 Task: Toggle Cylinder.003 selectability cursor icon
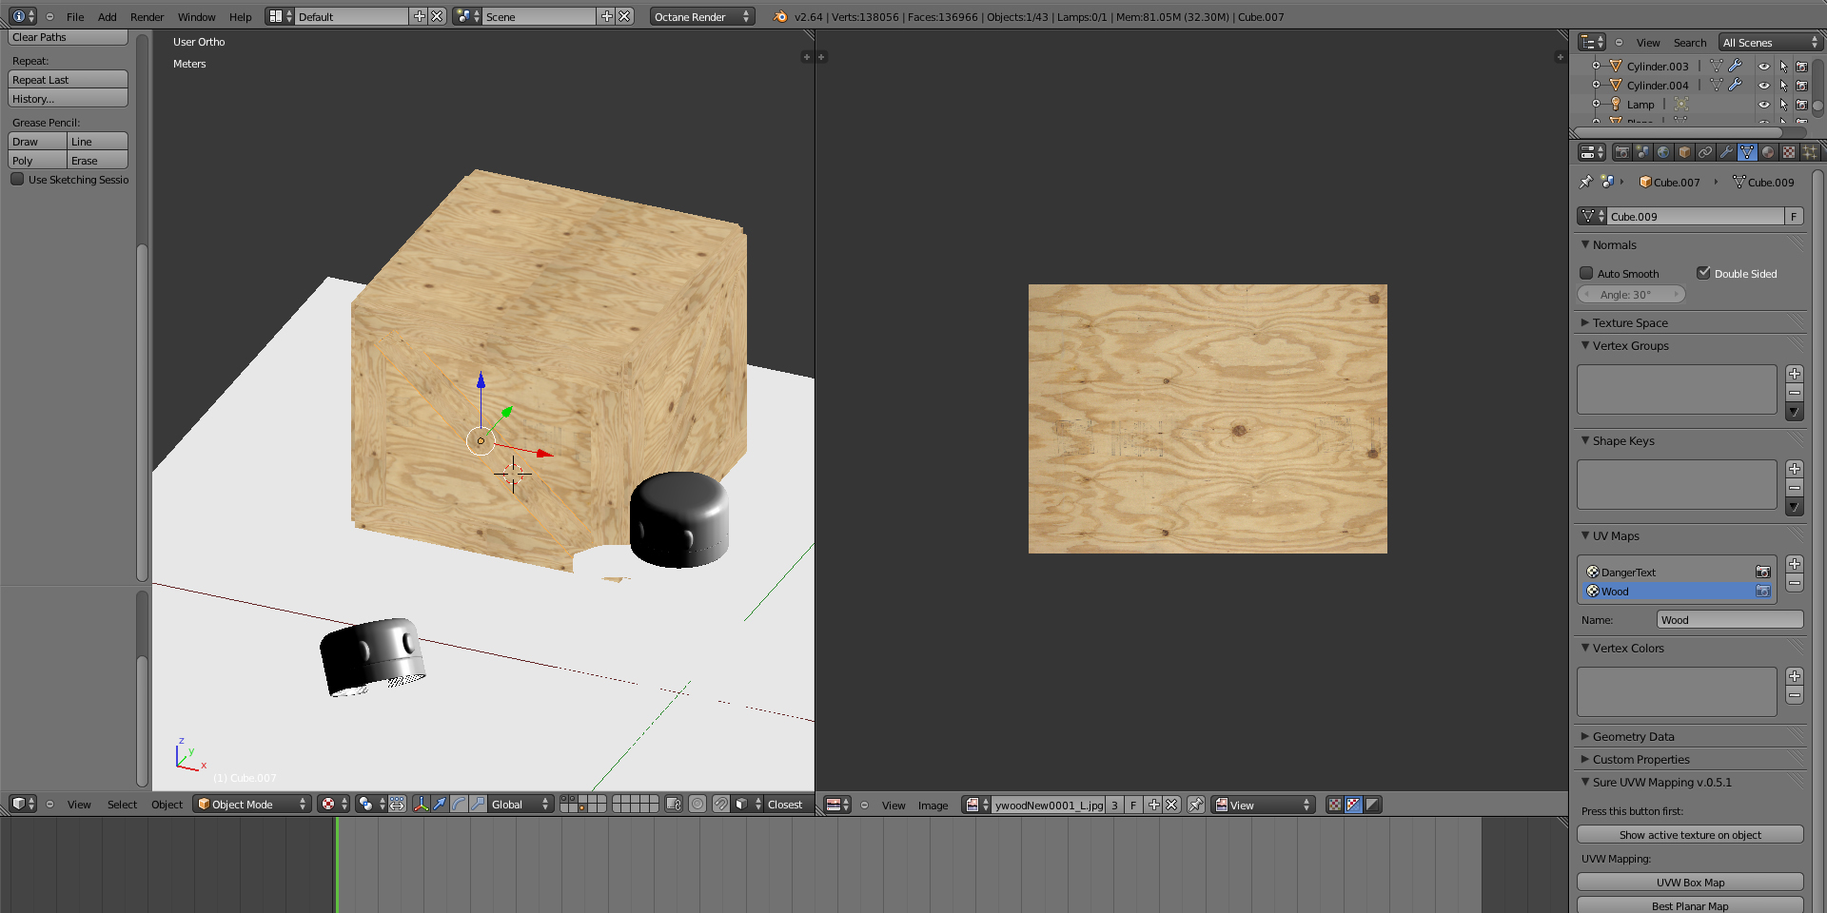(1783, 66)
